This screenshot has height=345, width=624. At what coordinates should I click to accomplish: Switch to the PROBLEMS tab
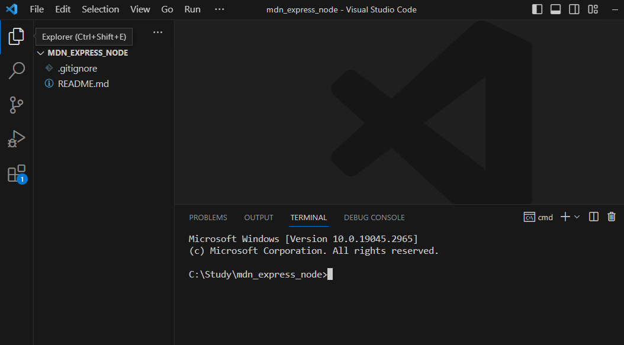click(208, 218)
